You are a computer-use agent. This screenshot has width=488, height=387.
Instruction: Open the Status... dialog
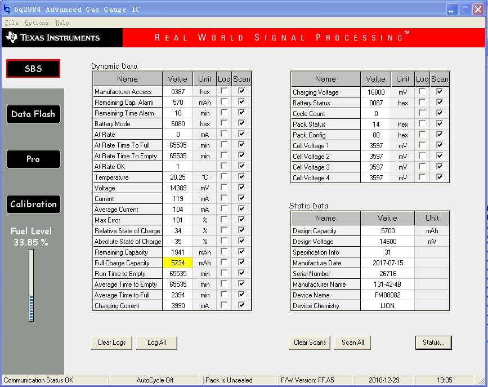click(433, 342)
